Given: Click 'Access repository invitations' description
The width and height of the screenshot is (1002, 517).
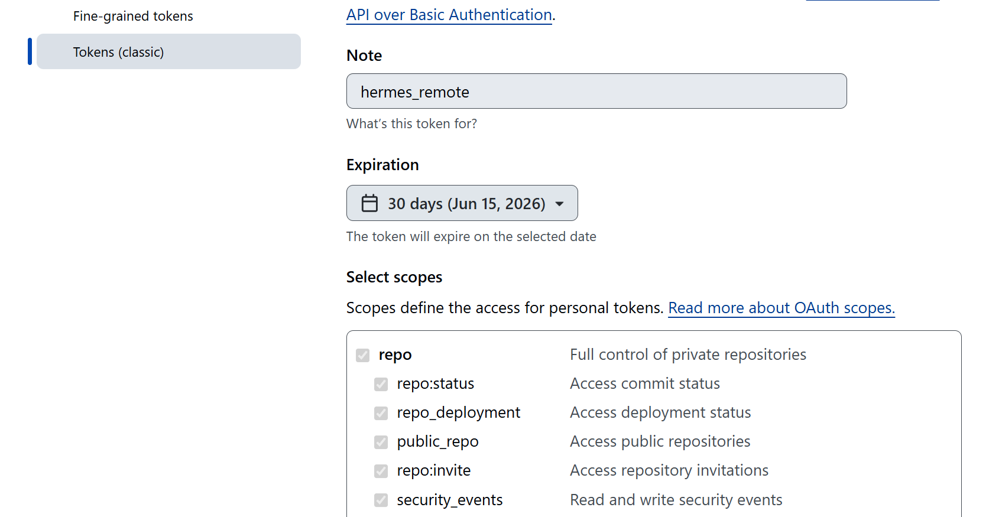Looking at the screenshot, I should (x=669, y=470).
